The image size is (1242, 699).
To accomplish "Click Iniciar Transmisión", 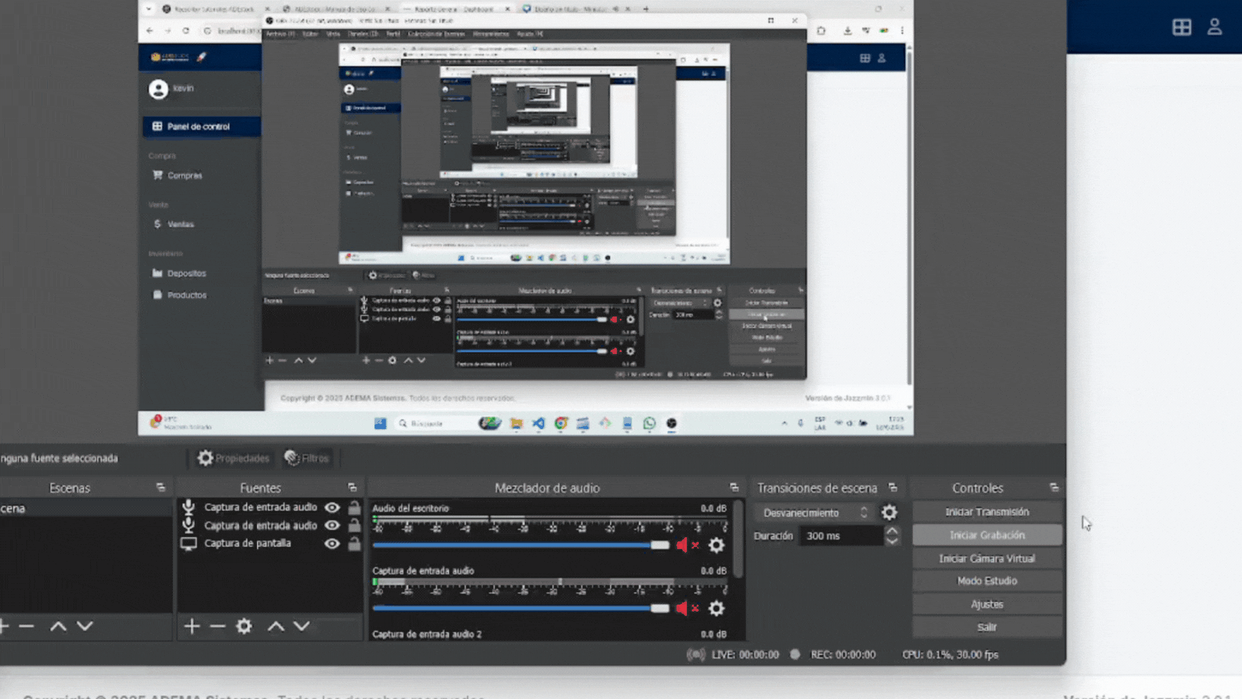I will point(987,512).
